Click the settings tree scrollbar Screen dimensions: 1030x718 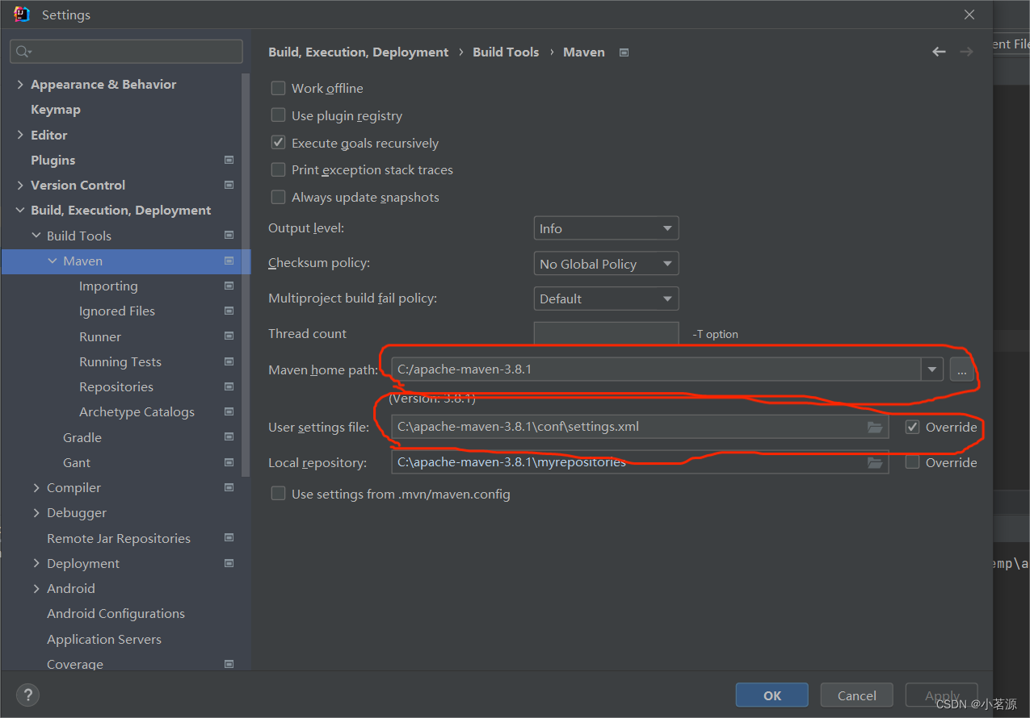coord(246,274)
